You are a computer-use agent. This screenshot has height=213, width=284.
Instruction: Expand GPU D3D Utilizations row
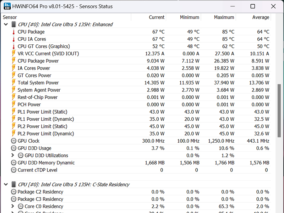pyautogui.click(x=13, y=155)
